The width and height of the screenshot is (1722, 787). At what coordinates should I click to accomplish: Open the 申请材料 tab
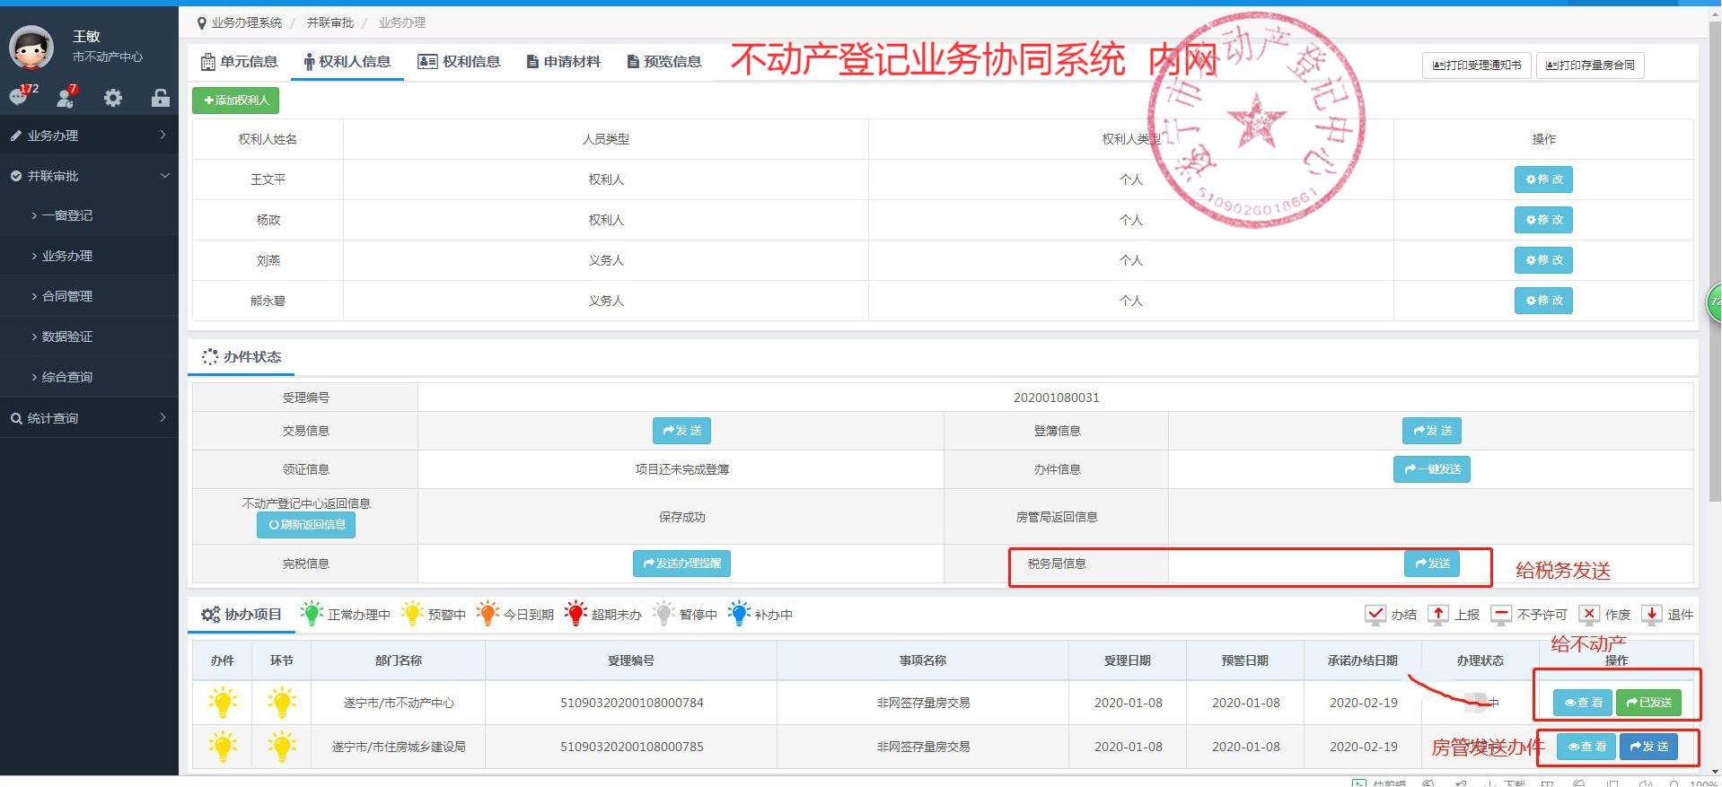(563, 62)
